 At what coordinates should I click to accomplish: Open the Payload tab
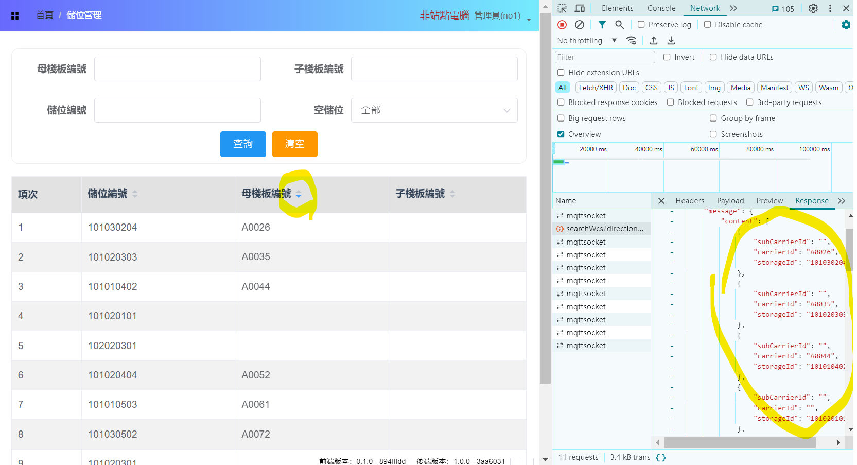coord(730,201)
